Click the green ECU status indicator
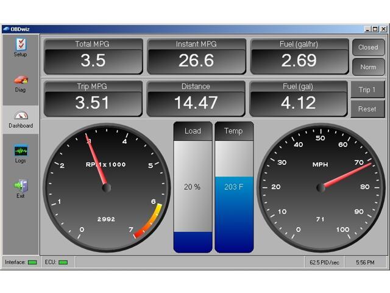Image resolution: width=390 pixels, height=293 pixels. tap(63, 262)
